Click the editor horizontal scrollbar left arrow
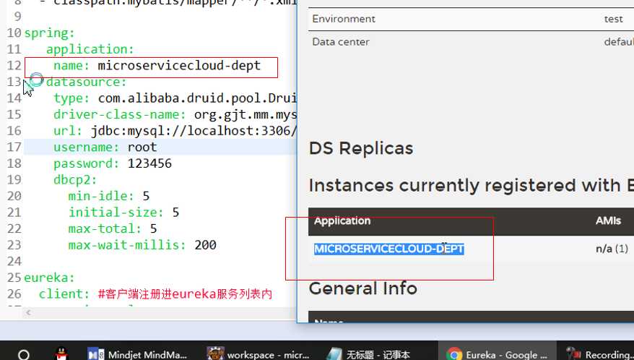The width and height of the screenshot is (634, 360). (28, 312)
